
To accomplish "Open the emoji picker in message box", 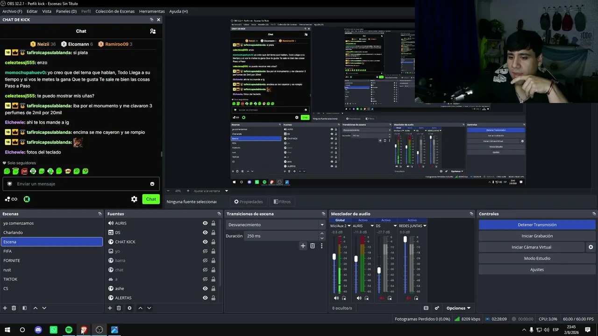I will tap(152, 184).
